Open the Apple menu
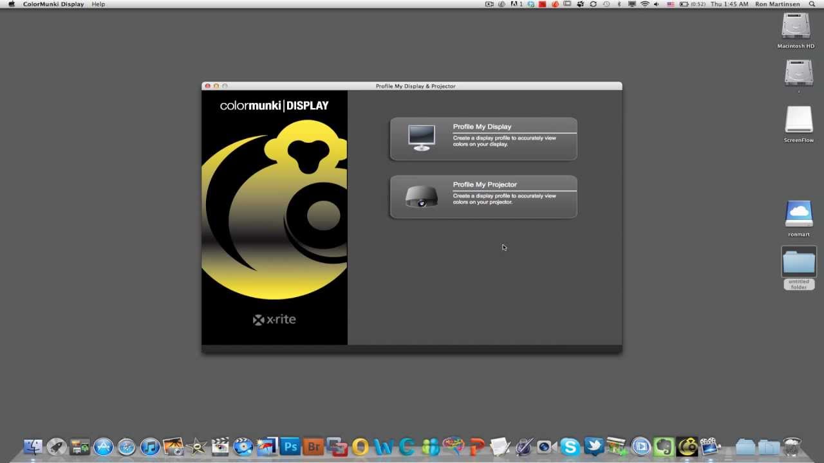The image size is (824, 463). (11, 4)
